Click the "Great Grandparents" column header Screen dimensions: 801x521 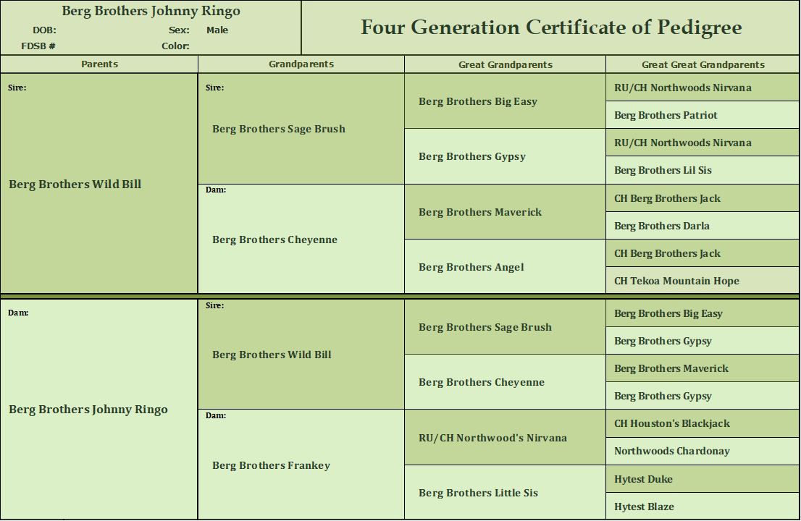click(x=506, y=64)
